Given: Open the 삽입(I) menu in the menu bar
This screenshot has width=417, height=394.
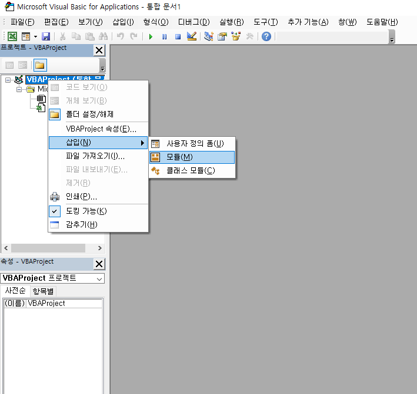Looking at the screenshot, I should click(123, 22).
